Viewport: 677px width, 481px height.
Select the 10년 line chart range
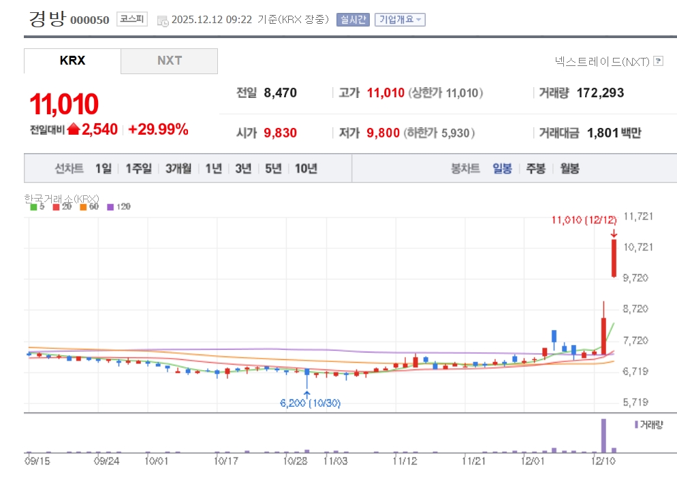pyautogui.click(x=306, y=169)
